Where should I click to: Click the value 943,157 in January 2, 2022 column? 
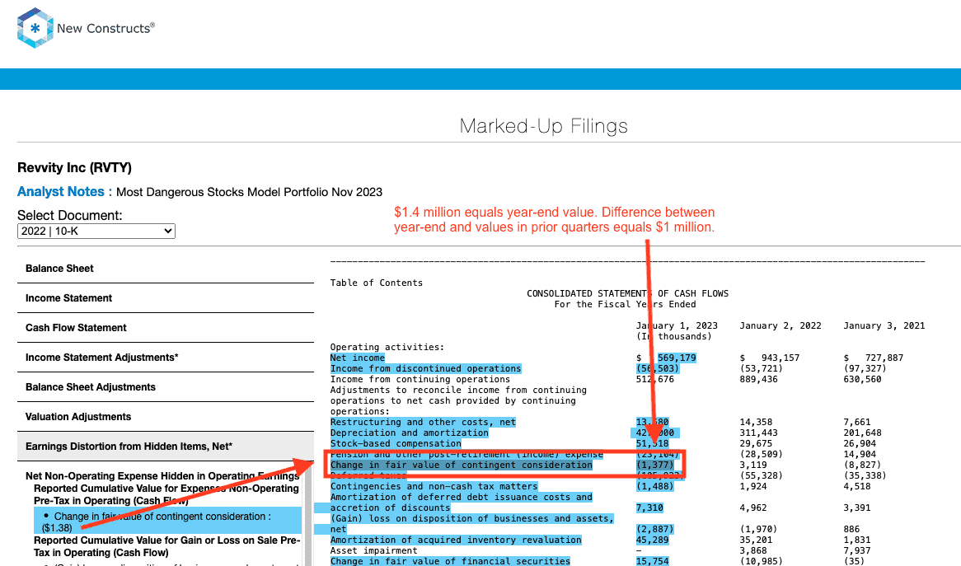click(x=781, y=358)
